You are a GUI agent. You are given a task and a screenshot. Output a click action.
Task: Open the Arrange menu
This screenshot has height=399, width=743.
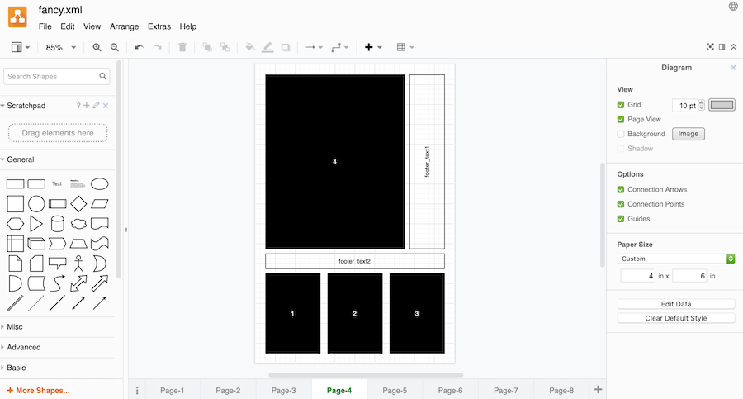click(x=124, y=26)
